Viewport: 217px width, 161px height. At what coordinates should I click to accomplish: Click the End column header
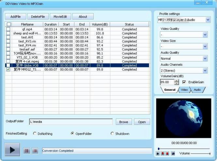(82, 24)
